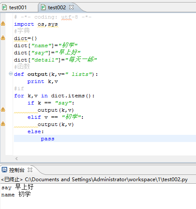Click the horizontal scrollbar left arrow
The height and width of the screenshot is (209, 196).
(x=16, y=159)
